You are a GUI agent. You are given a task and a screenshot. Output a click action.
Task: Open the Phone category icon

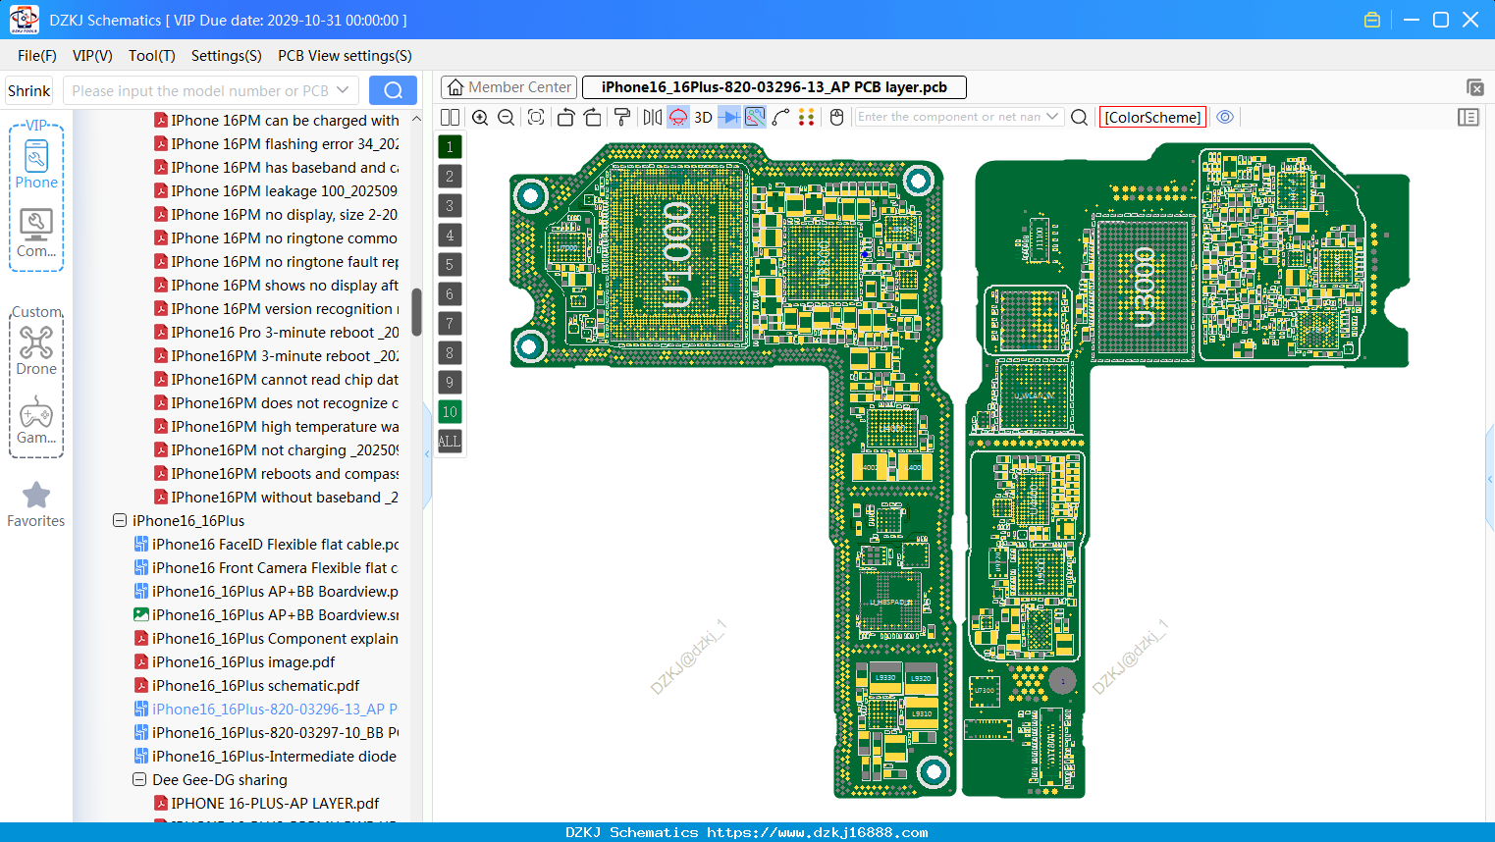36,163
